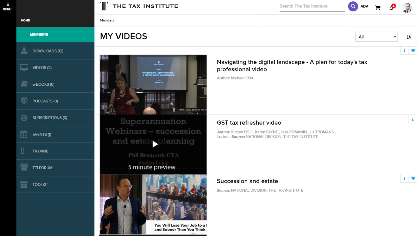Expand the All filter dropdown
The width and height of the screenshot is (420, 236).
(x=376, y=37)
